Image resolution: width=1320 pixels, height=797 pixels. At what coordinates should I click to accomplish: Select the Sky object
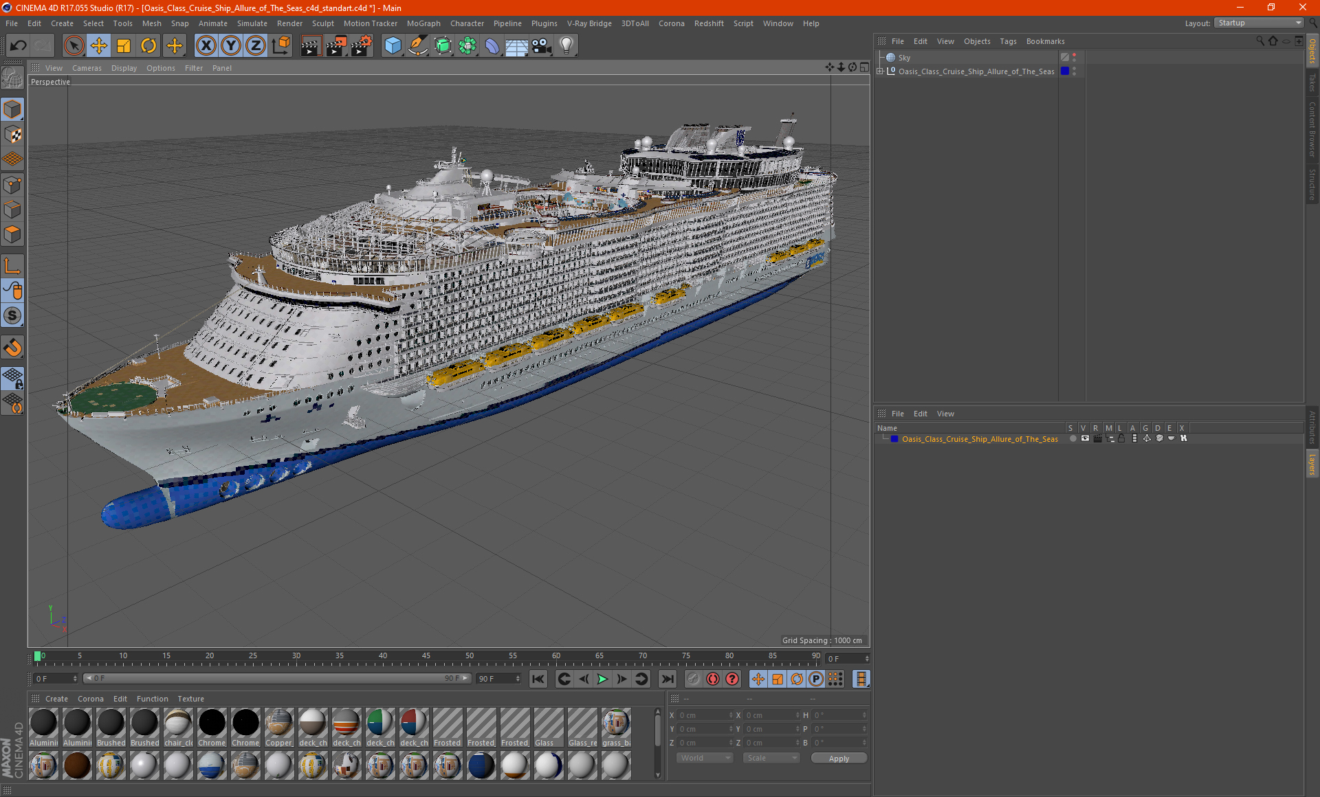pos(904,58)
